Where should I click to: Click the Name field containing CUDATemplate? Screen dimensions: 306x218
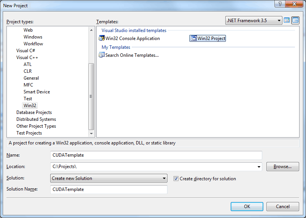[x=156, y=155]
